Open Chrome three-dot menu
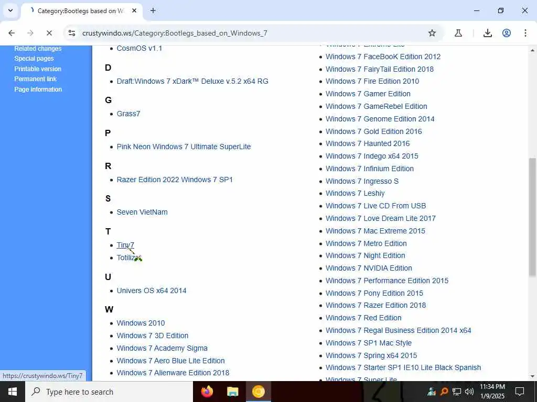Image resolution: width=537 pixels, height=402 pixels. [x=525, y=33]
